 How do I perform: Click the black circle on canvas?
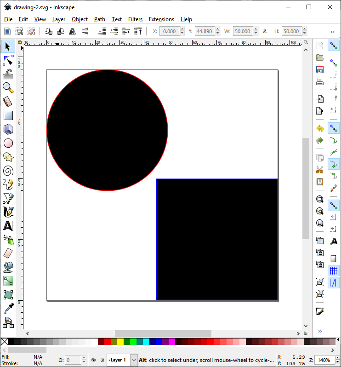[107, 130]
